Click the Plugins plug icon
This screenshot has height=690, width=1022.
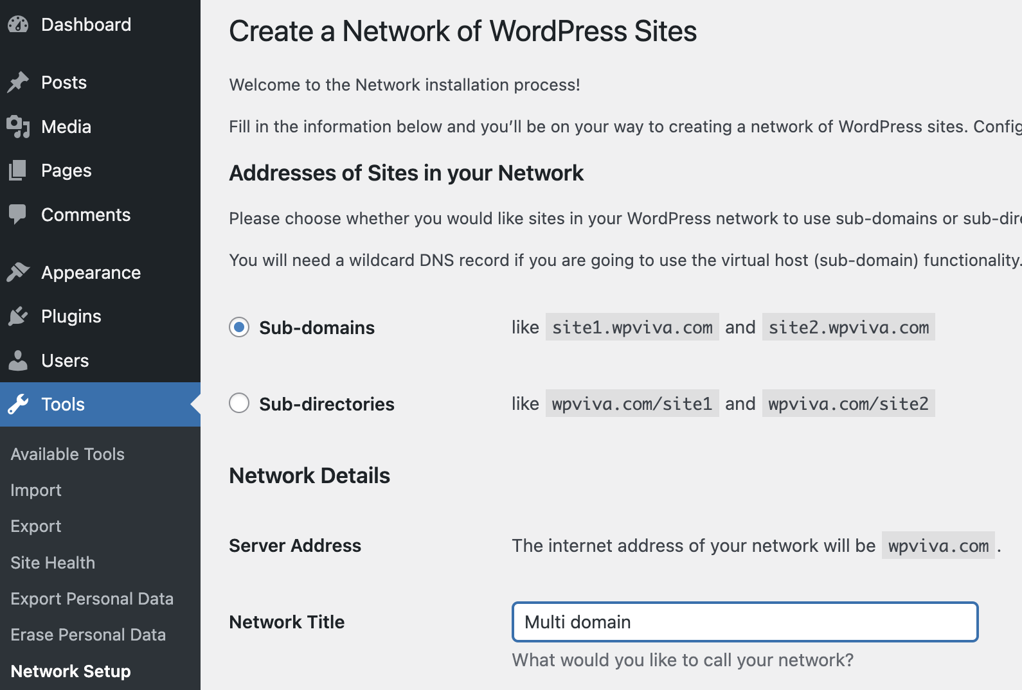point(18,316)
